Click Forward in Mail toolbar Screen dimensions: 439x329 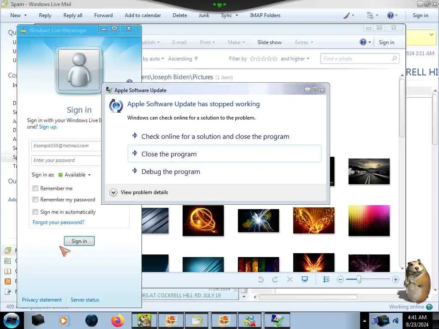(x=103, y=15)
